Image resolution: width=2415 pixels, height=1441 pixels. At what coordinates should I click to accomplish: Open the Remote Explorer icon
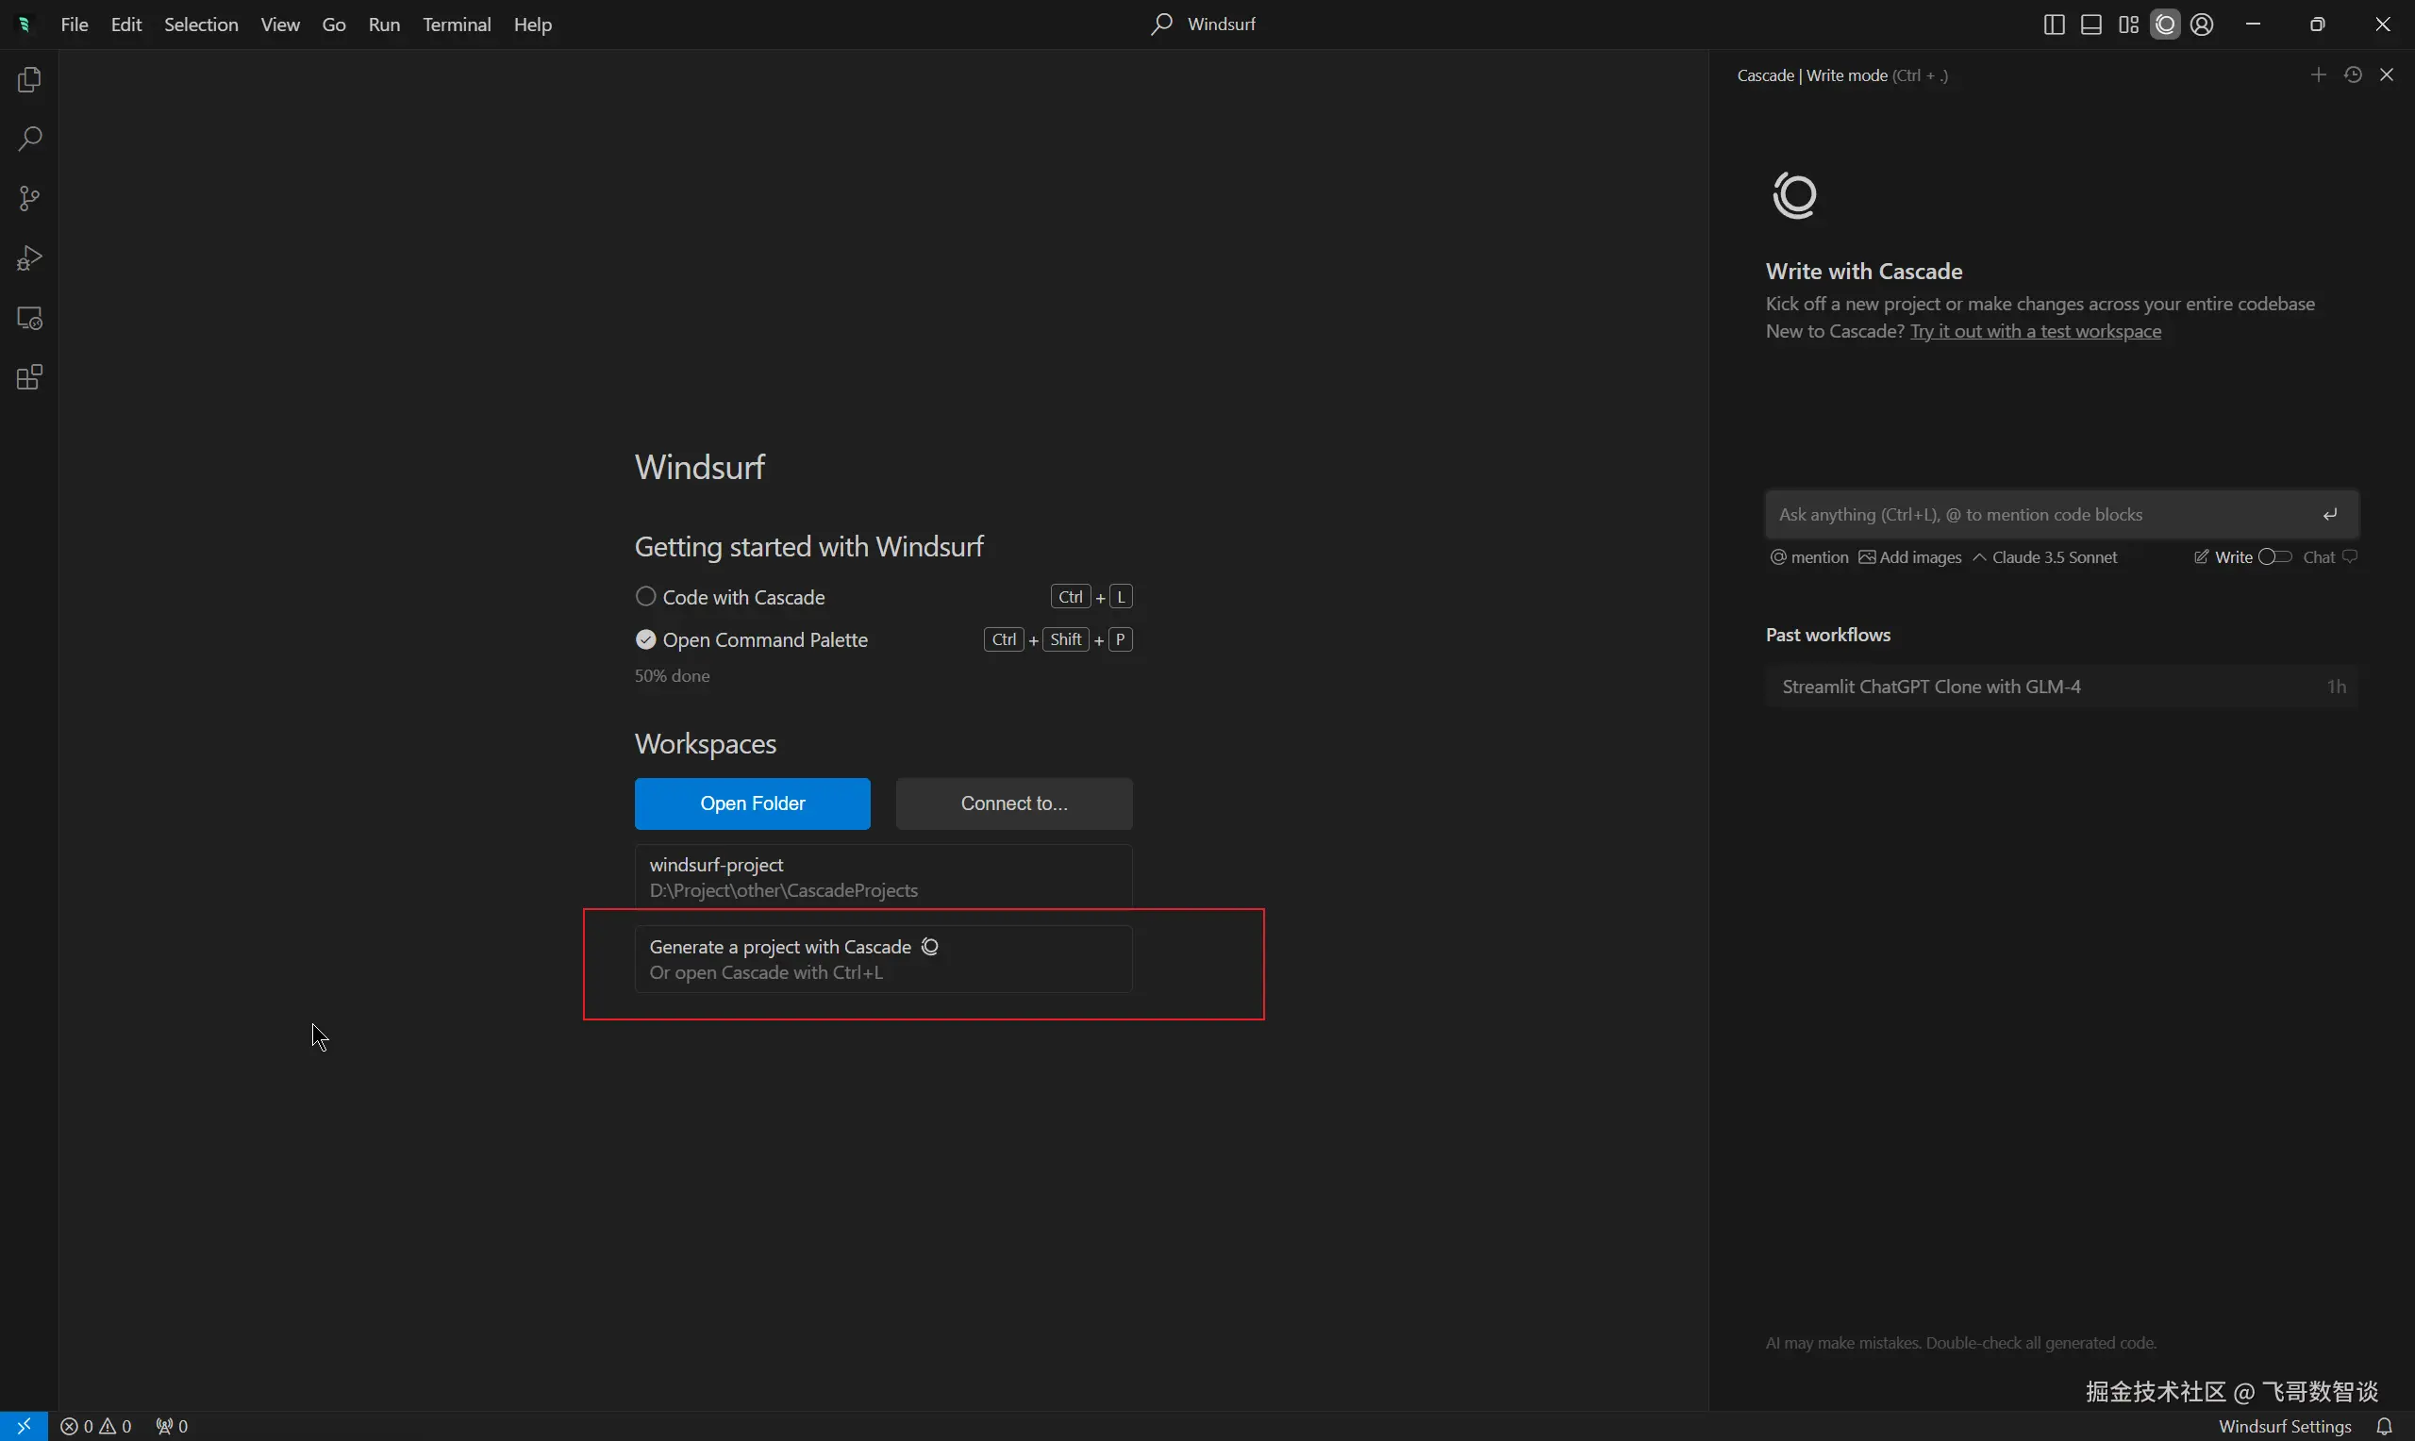pyautogui.click(x=29, y=319)
